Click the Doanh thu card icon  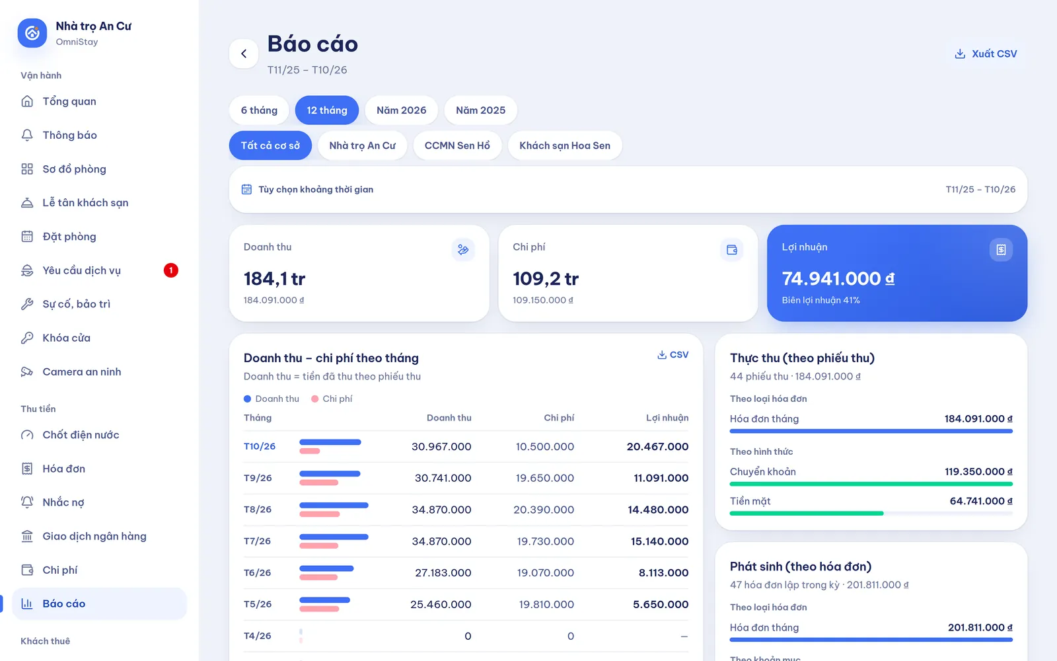463,250
